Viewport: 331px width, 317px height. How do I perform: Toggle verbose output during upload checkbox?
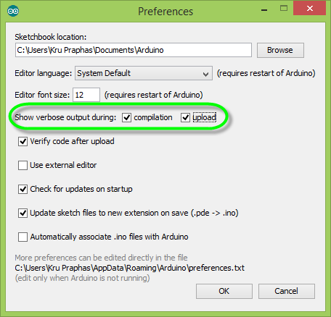tap(185, 118)
